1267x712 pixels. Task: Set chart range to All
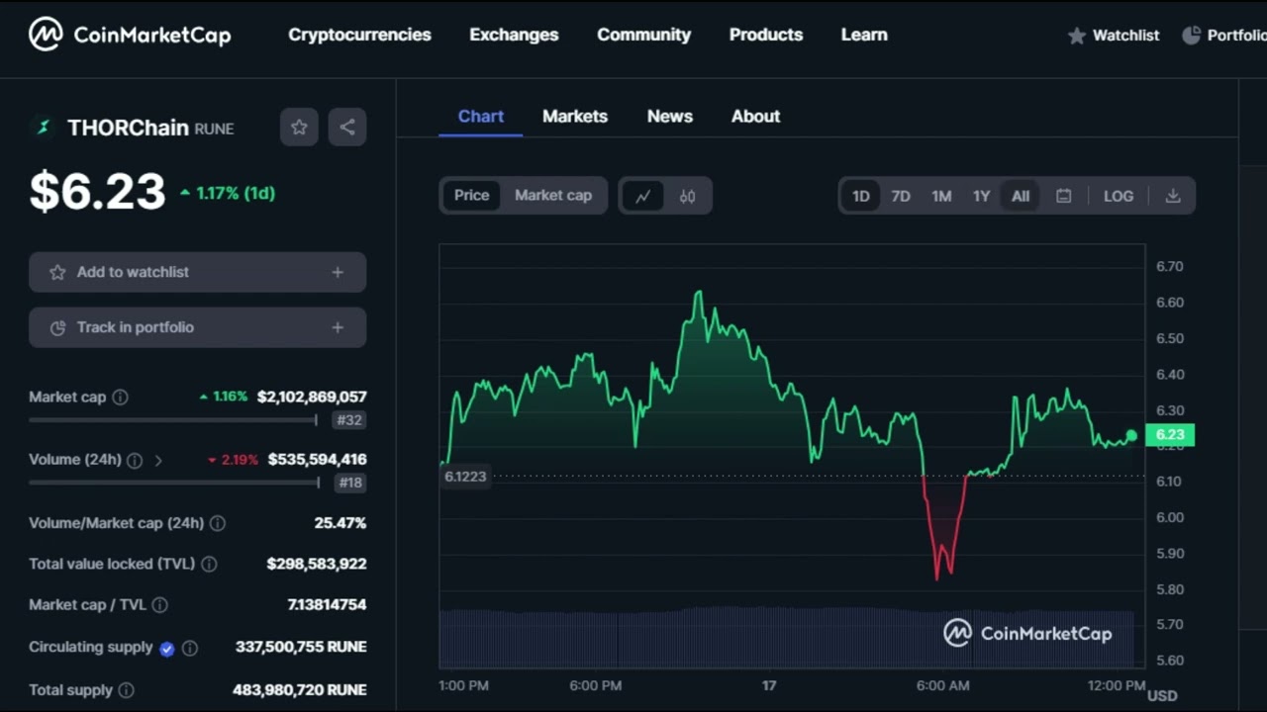pyautogui.click(x=1021, y=196)
